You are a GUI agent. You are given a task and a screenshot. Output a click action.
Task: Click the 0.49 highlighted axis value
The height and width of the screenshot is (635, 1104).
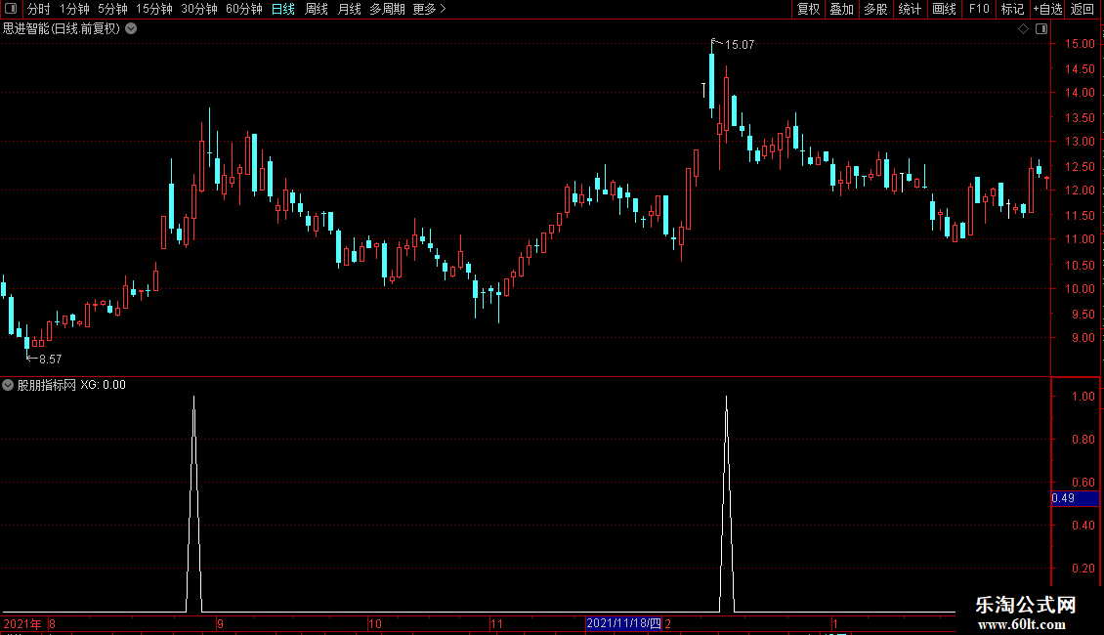pos(1075,498)
